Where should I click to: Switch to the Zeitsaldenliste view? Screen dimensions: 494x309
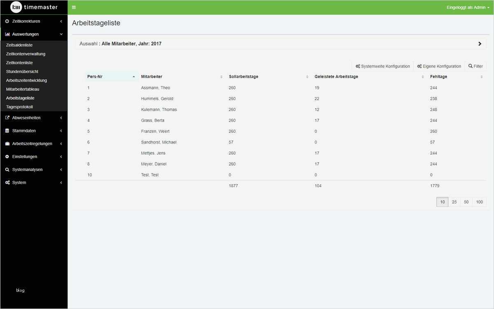[x=19, y=45]
